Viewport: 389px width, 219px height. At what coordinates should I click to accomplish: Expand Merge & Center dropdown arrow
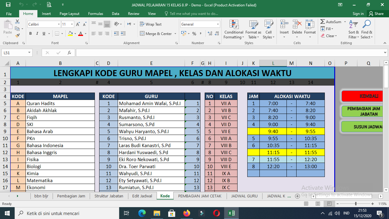(175, 34)
